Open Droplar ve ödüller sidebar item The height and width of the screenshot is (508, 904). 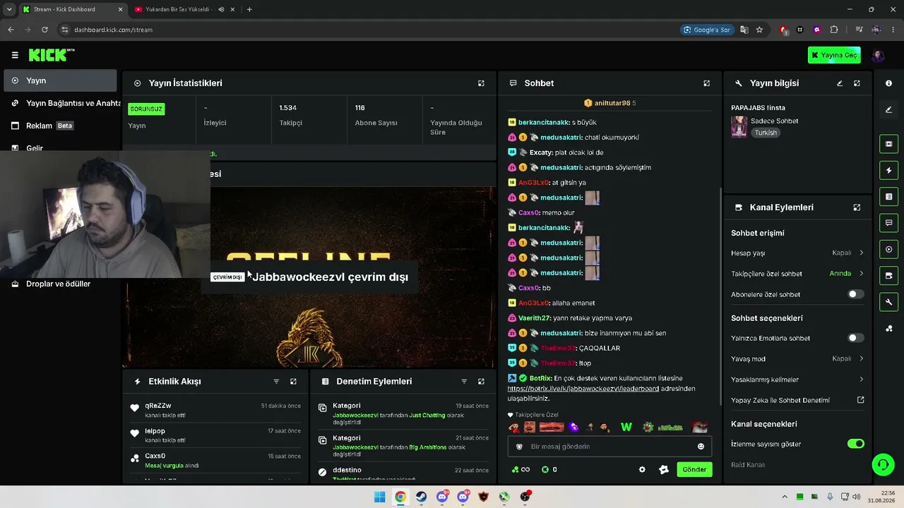[60, 284]
